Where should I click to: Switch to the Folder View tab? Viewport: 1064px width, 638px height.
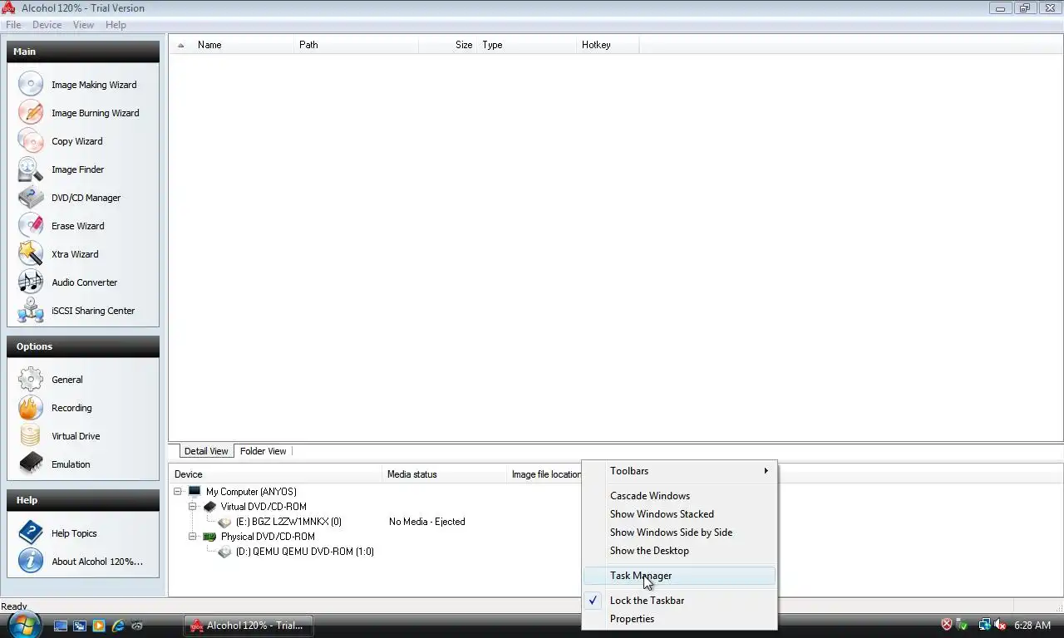(263, 451)
